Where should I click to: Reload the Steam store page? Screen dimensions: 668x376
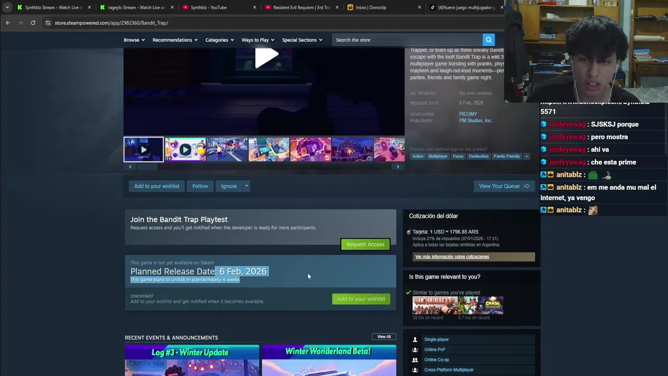[33, 23]
